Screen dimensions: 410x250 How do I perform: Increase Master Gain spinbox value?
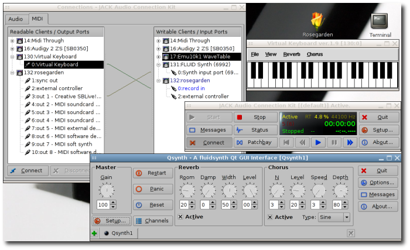[x=113, y=203]
